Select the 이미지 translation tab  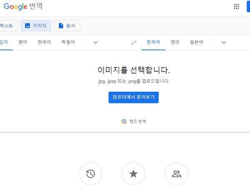click(36, 25)
